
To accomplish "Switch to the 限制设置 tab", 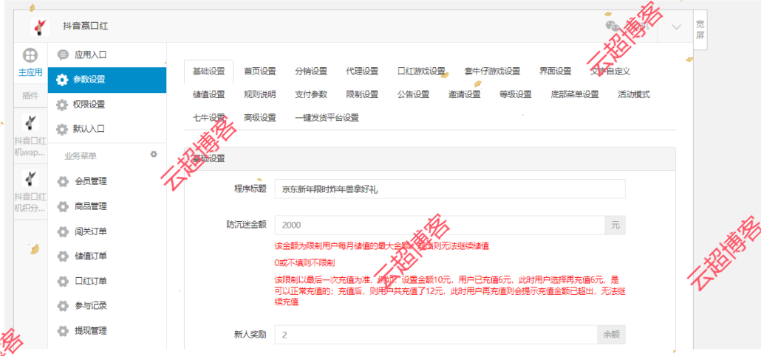I will (x=362, y=95).
